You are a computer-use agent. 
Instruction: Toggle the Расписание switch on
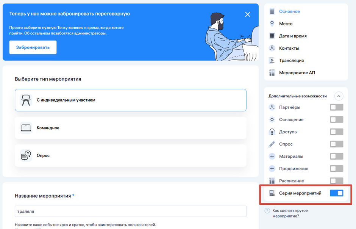point(336,181)
